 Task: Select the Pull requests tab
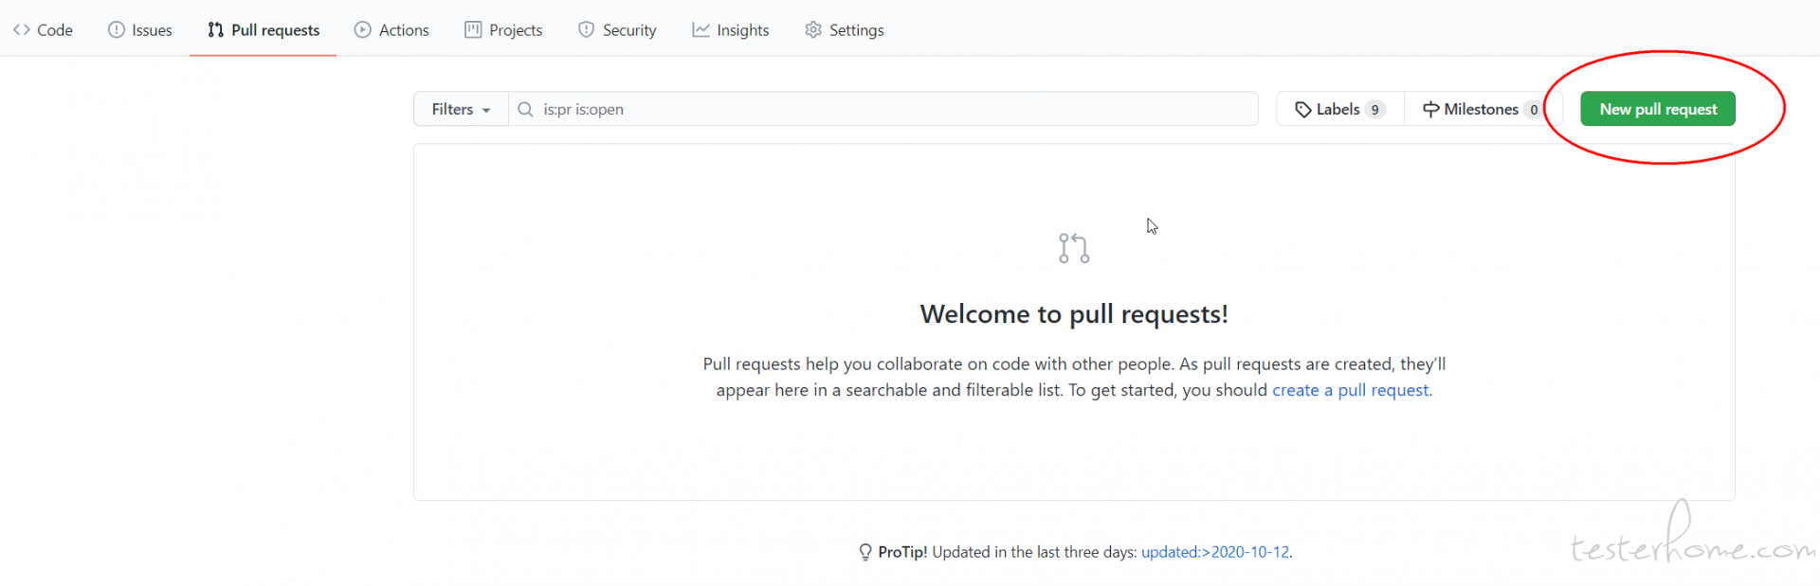click(264, 30)
